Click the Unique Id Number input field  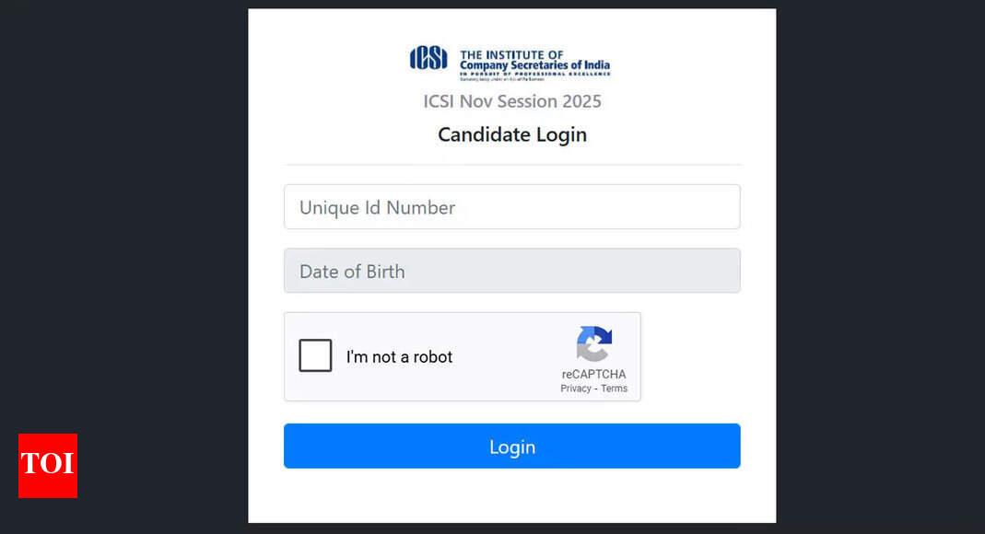(x=512, y=206)
